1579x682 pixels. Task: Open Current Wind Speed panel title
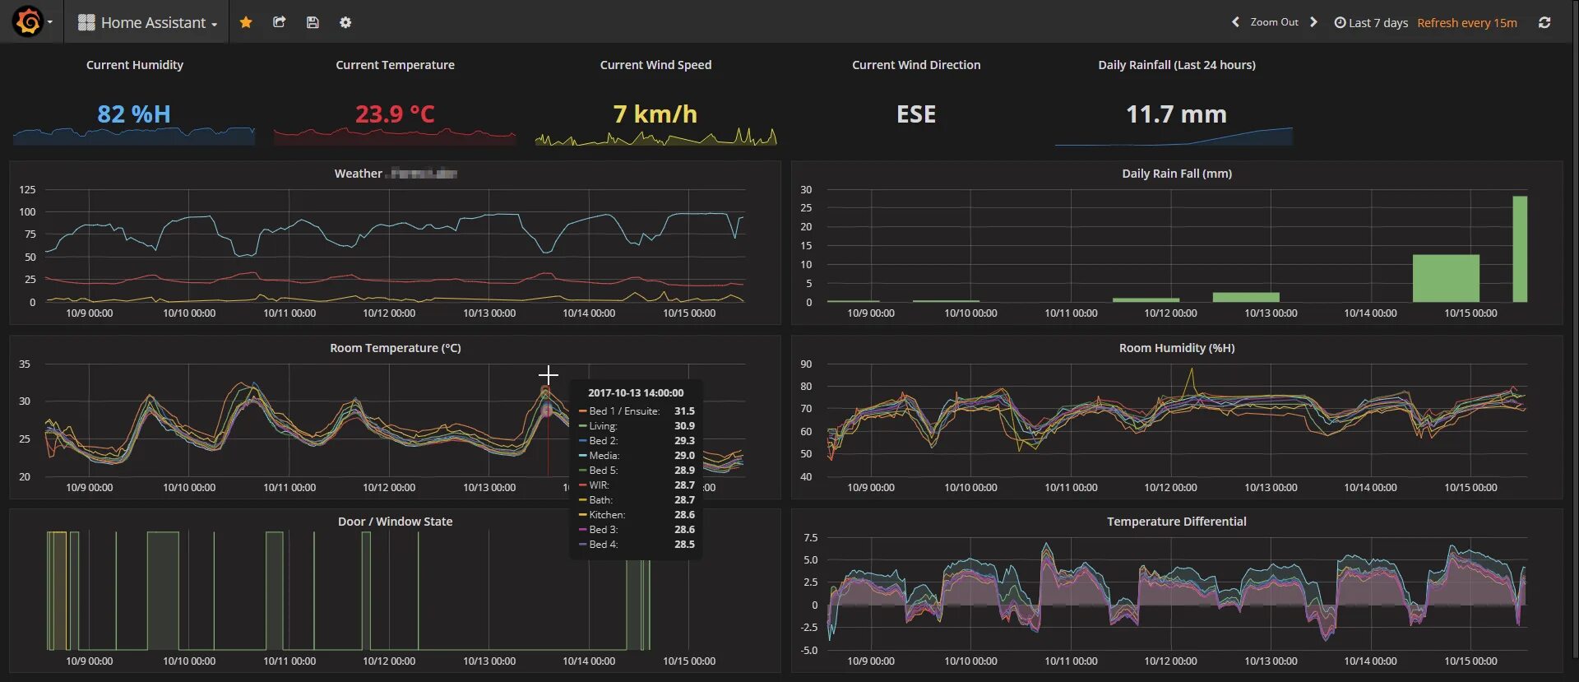click(655, 65)
